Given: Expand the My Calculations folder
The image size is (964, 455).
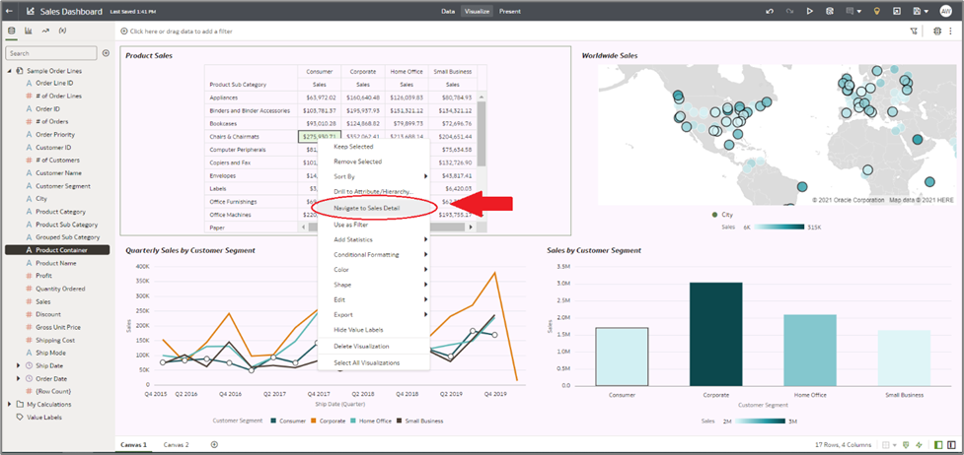Looking at the screenshot, I should pos(9,405).
